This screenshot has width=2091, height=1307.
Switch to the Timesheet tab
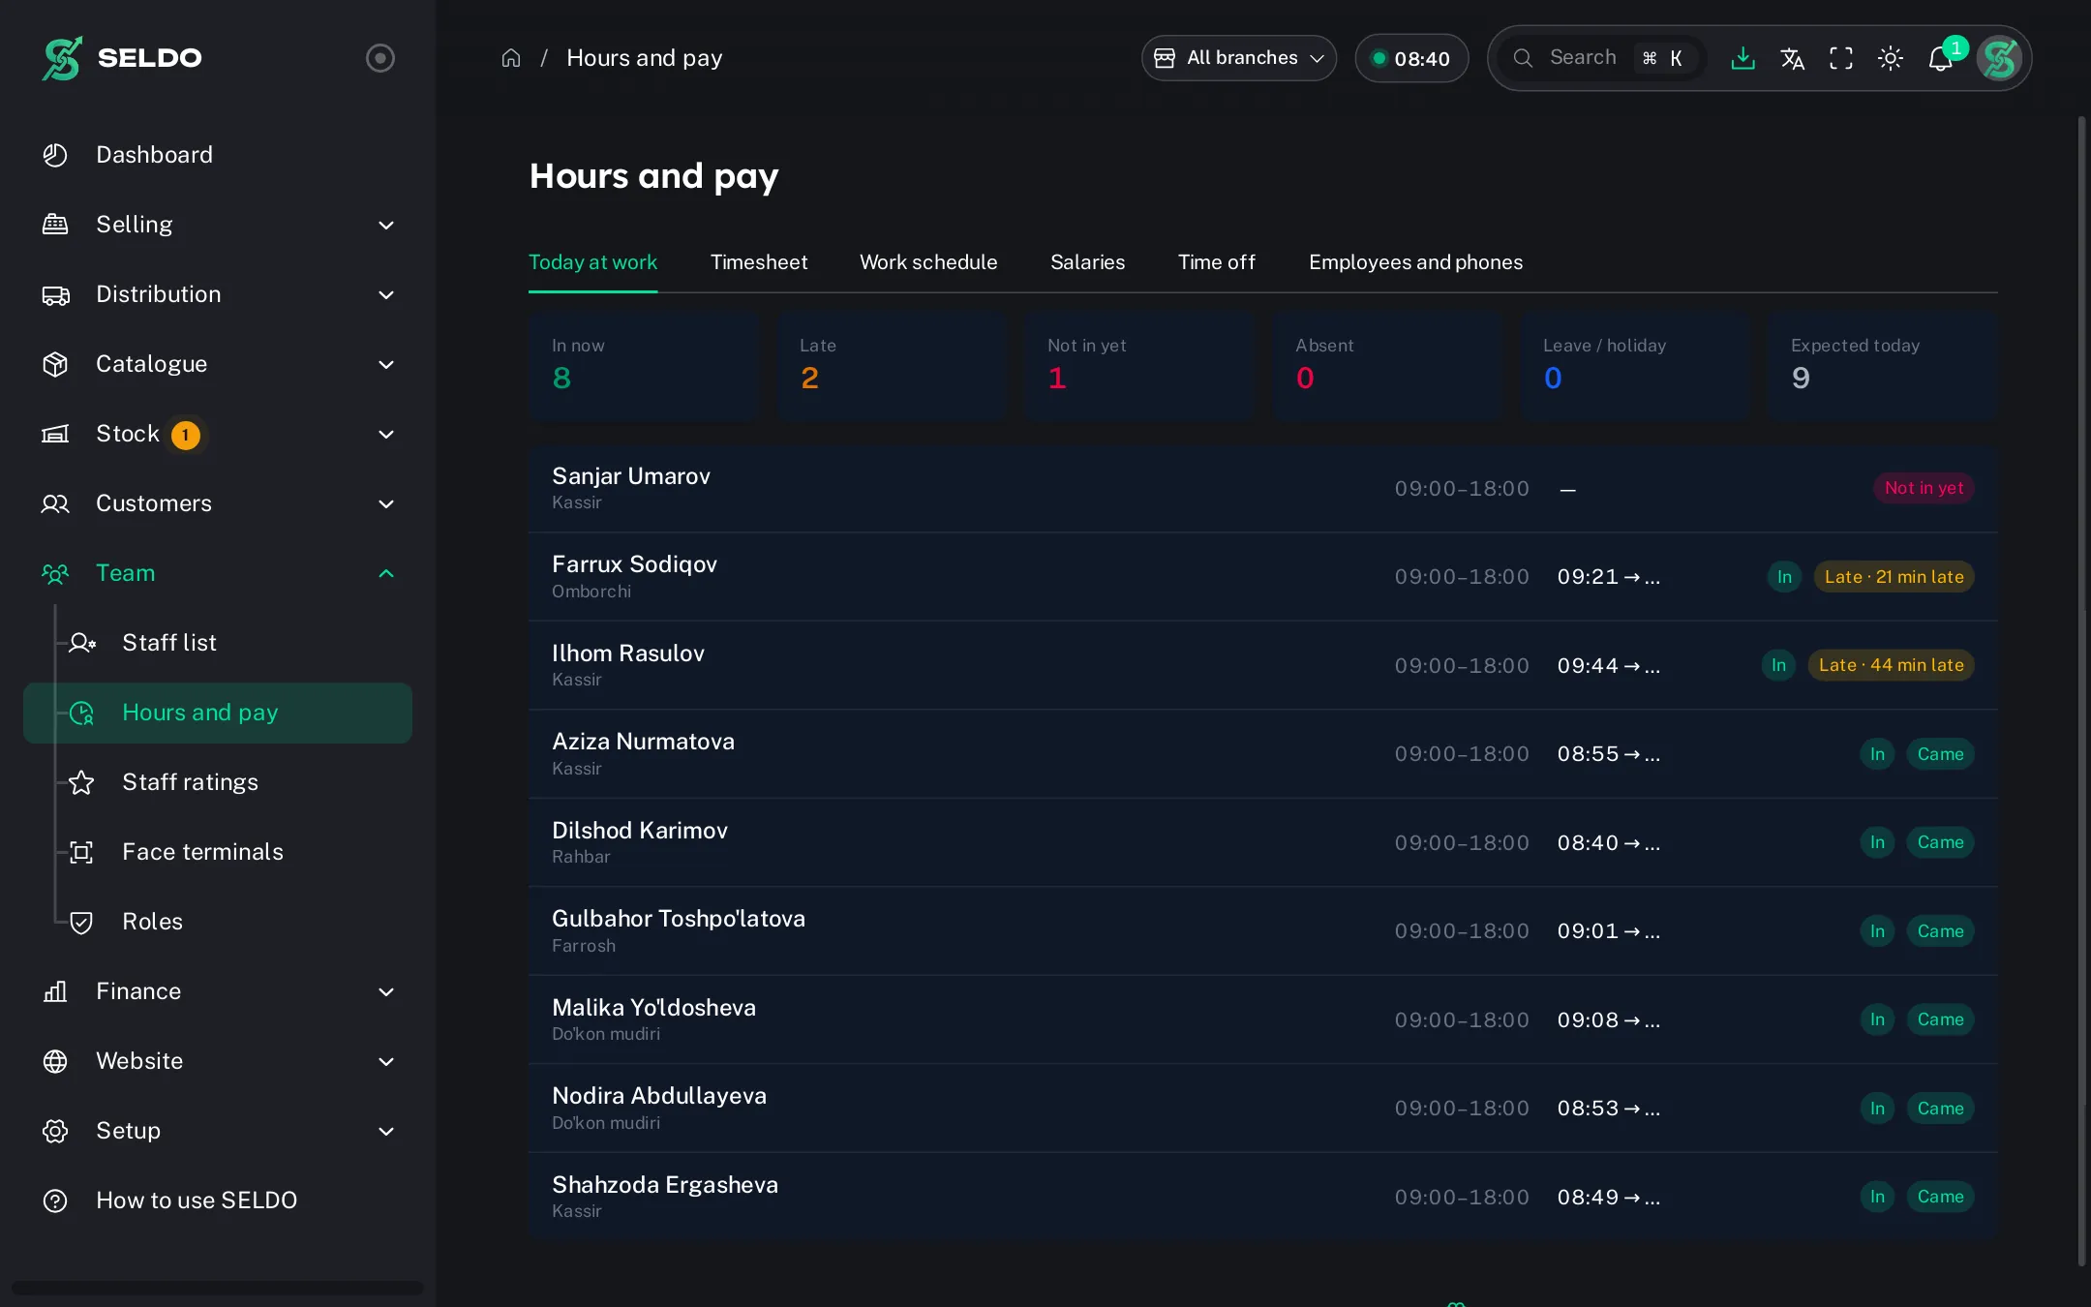pos(758,262)
